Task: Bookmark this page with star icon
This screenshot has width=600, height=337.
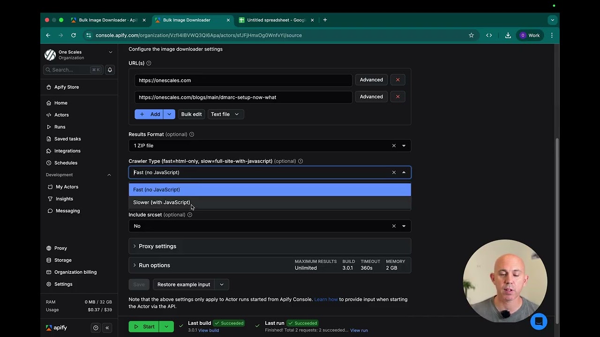Action: click(x=471, y=35)
